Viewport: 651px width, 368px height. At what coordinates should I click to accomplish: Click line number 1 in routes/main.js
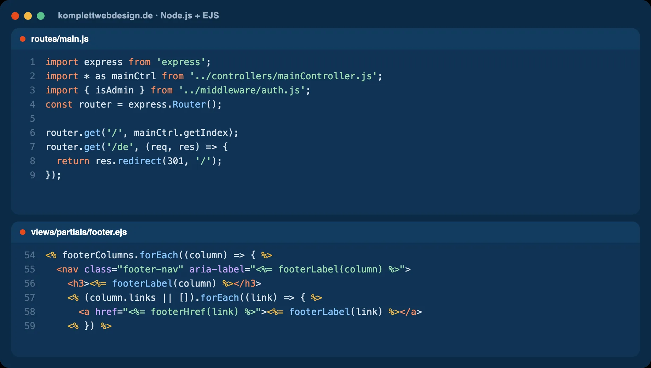click(x=33, y=62)
